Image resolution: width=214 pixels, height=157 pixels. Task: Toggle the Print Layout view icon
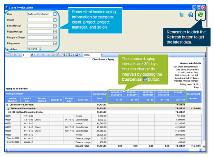67,55
